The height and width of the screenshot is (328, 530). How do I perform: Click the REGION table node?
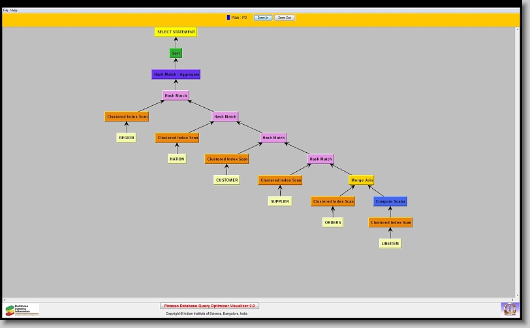127,138
